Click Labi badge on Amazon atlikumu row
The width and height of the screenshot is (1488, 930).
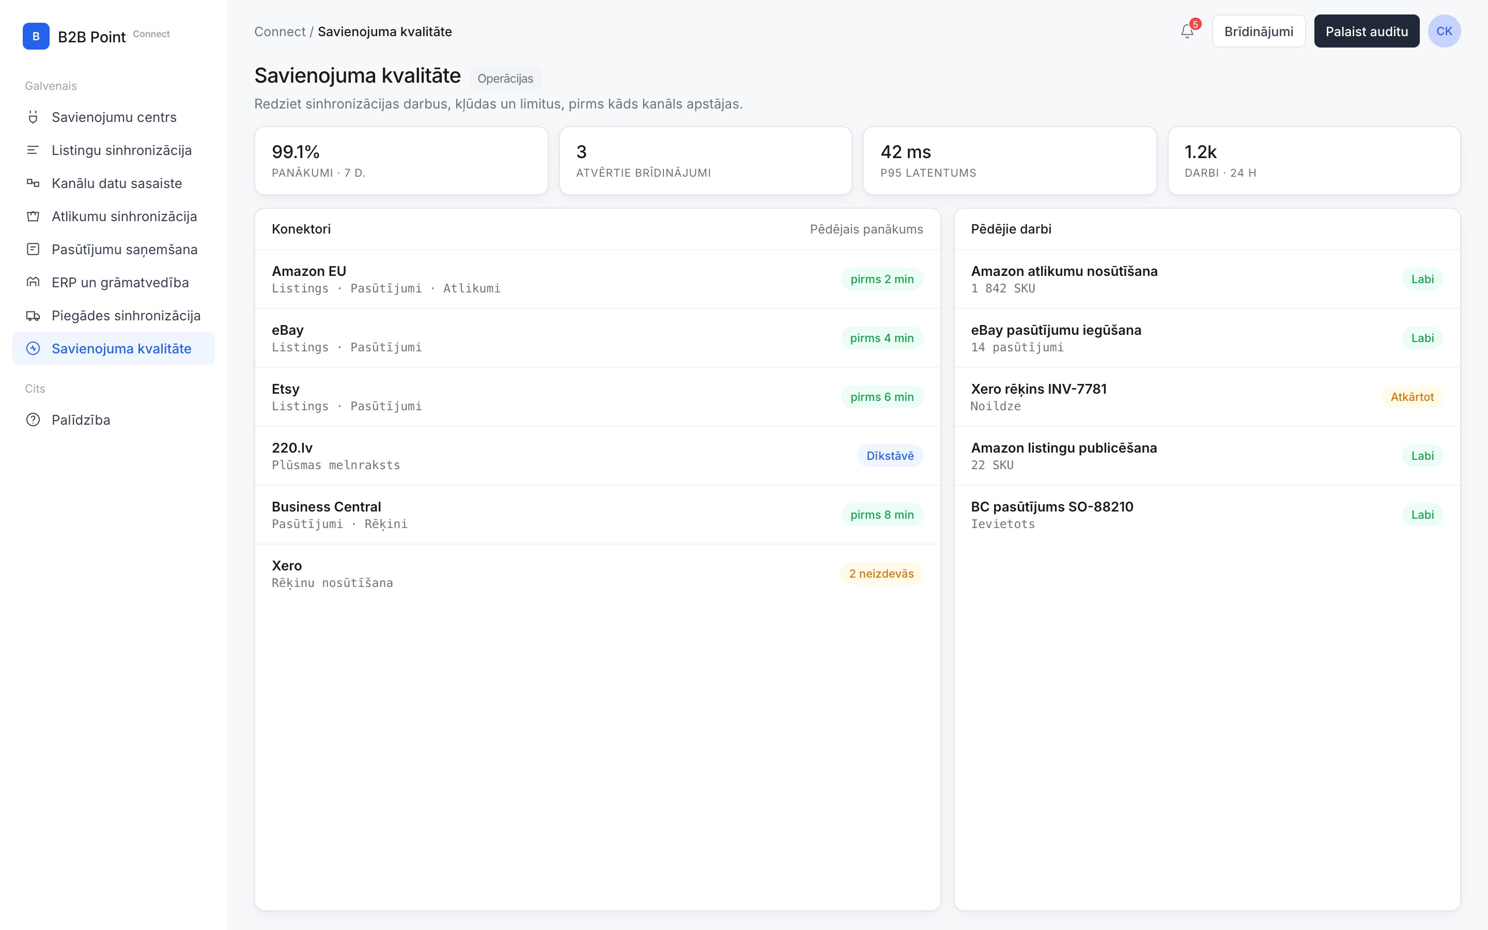pos(1422,279)
